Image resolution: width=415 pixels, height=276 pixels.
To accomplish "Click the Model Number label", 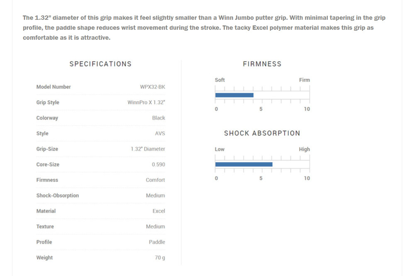I will (54, 87).
